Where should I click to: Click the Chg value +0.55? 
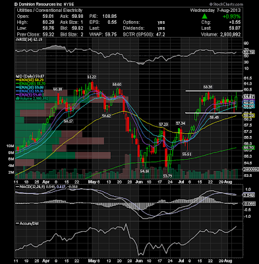click(235, 22)
